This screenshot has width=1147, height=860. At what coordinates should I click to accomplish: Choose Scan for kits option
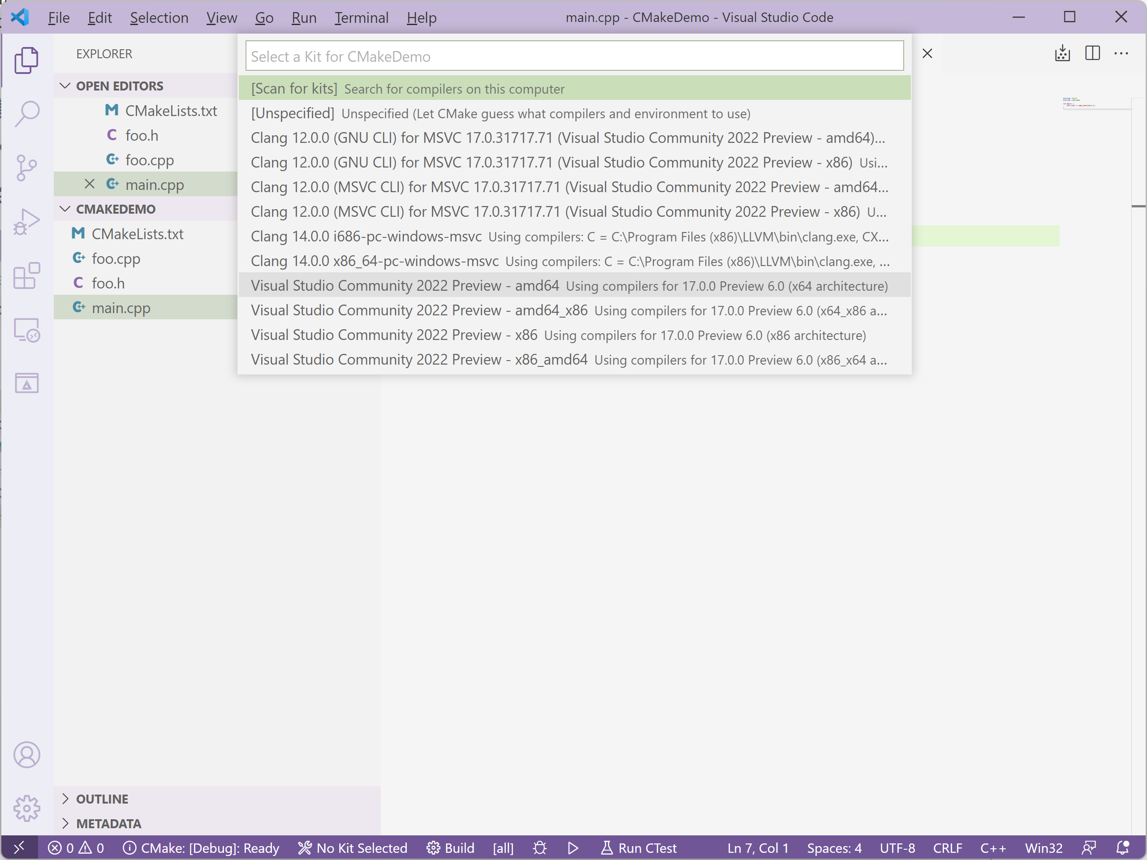click(x=574, y=88)
